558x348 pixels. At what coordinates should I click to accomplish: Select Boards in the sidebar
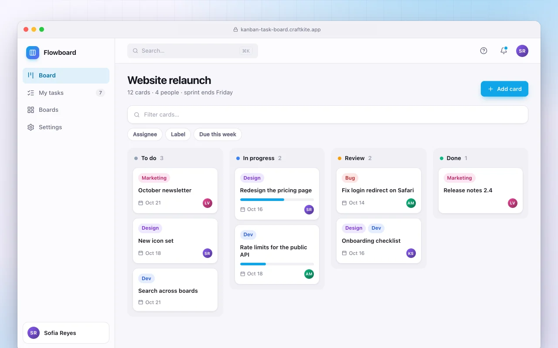coord(66,110)
